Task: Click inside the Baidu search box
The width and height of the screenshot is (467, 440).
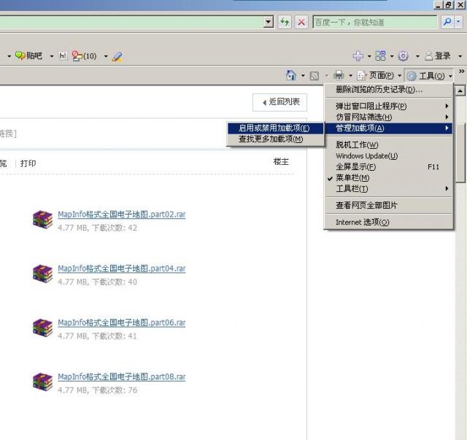Action: pyautogui.click(x=374, y=23)
